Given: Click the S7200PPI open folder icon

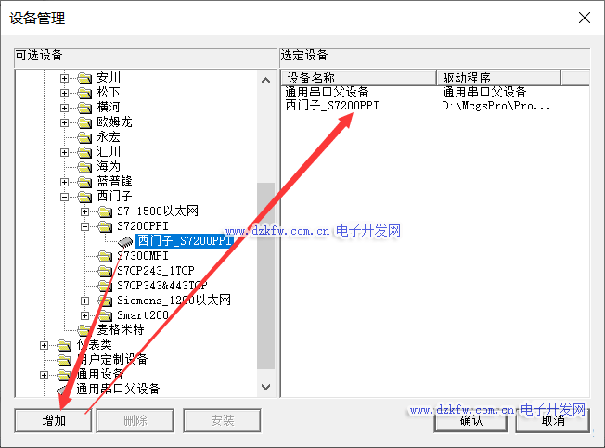Looking at the screenshot, I should (106, 226).
